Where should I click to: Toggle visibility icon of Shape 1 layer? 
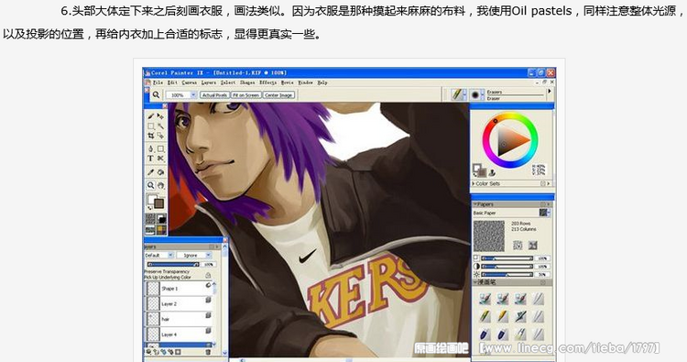pos(208,285)
